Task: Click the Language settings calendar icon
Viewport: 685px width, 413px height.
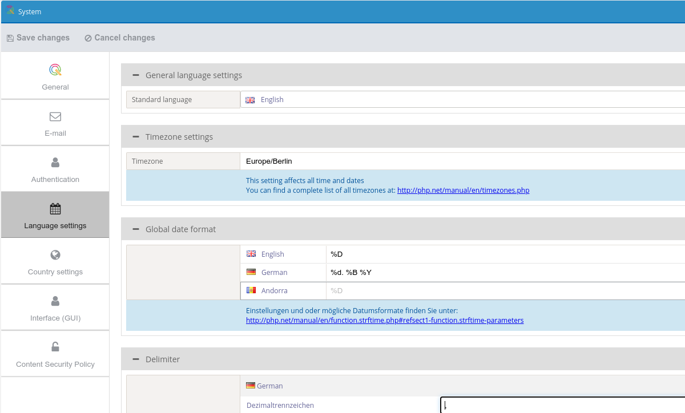Action: [55, 209]
